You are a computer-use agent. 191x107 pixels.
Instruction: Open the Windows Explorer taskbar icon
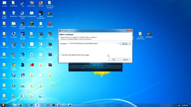(15, 105)
